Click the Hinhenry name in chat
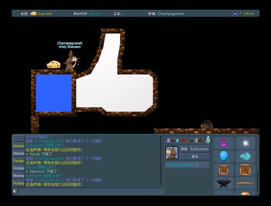The height and width of the screenshot is (206, 271). pos(35,176)
